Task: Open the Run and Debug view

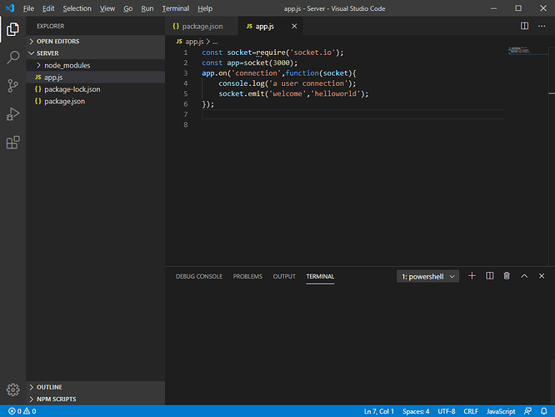Action: (12, 114)
